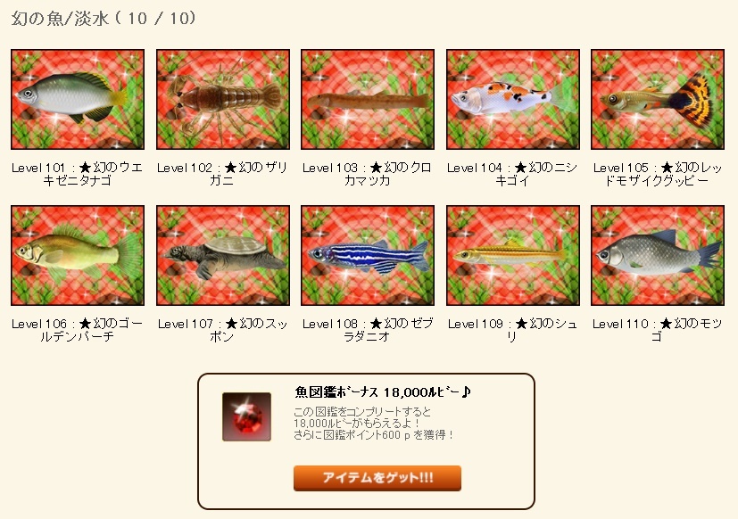Select the Level 102 crayfish ザリガニ picture
The height and width of the screenshot is (519, 738).
223,99
